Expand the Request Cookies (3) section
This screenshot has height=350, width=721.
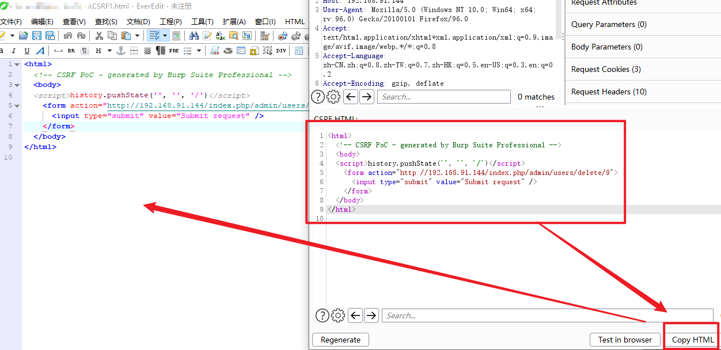tap(643, 69)
